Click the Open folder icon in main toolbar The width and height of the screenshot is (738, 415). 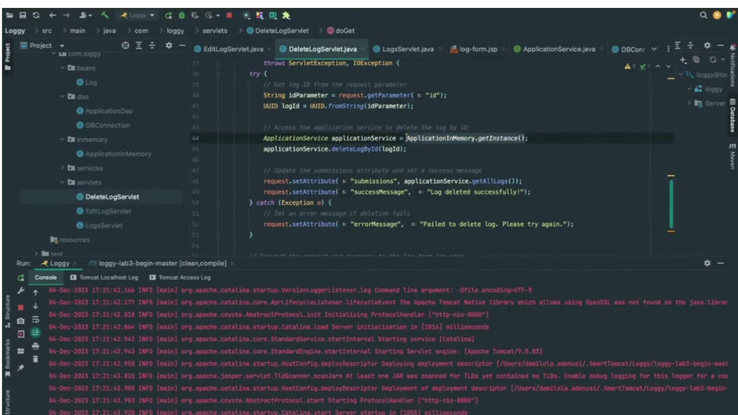point(9,16)
